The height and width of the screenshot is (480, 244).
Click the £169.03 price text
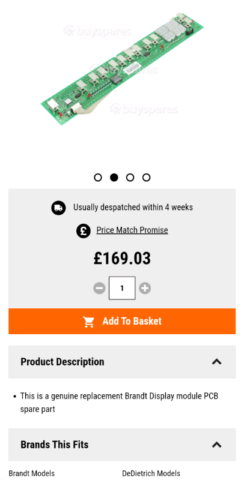[x=122, y=259]
